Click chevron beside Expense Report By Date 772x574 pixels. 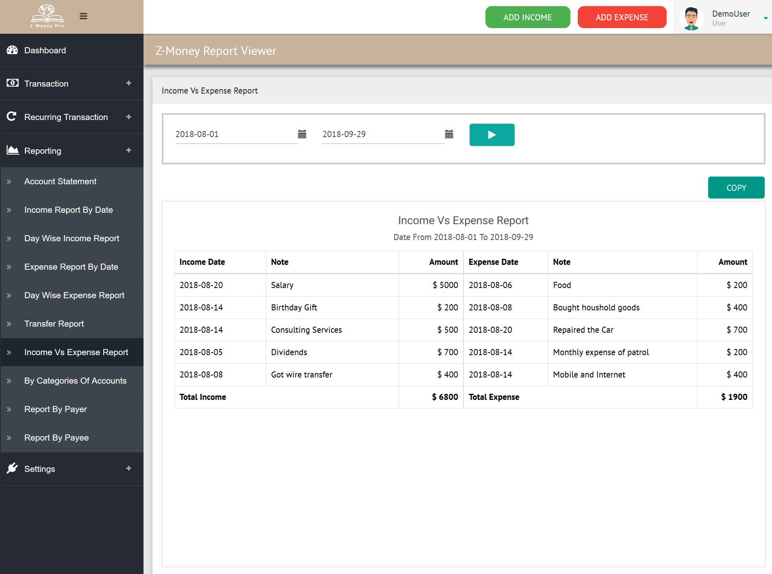tap(9, 267)
